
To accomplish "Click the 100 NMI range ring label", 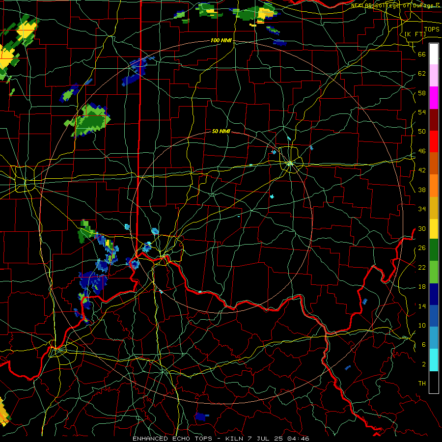I will click(x=221, y=41).
